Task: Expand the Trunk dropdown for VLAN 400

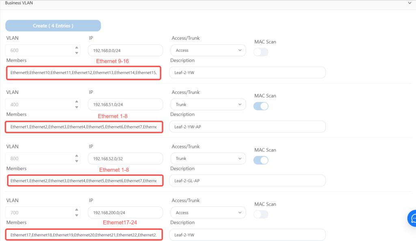Action: click(x=208, y=105)
